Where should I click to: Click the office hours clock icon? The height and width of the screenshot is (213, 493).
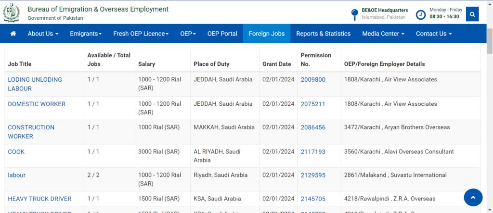pyautogui.click(x=420, y=14)
